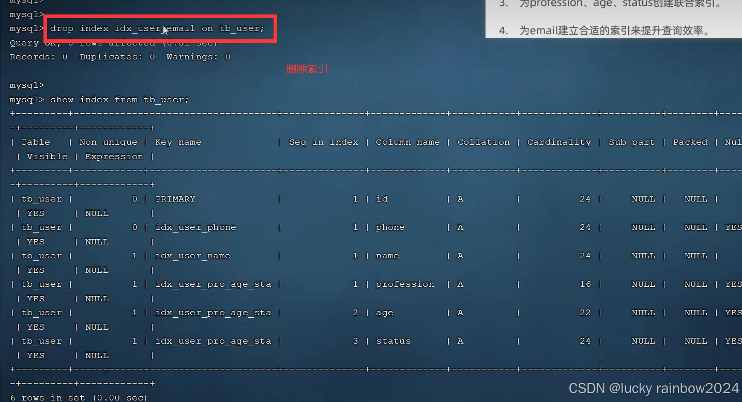Click cardinality value '16' in profession row

(x=585, y=284)
